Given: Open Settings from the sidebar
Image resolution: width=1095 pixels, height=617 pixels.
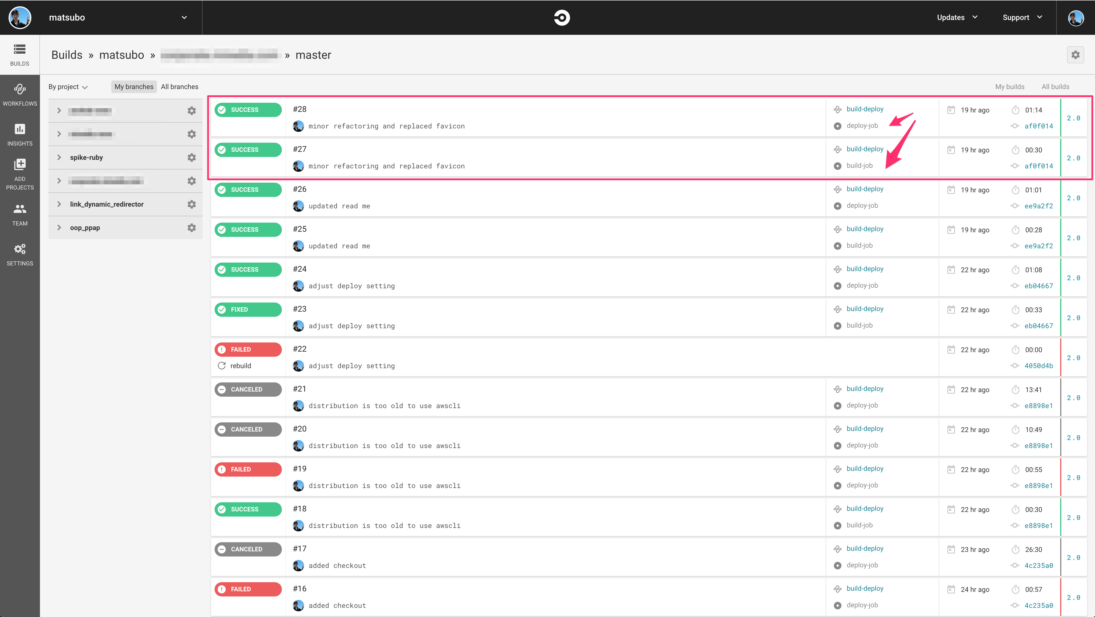Looking at the screenshot, I should [x=20, y=254].
